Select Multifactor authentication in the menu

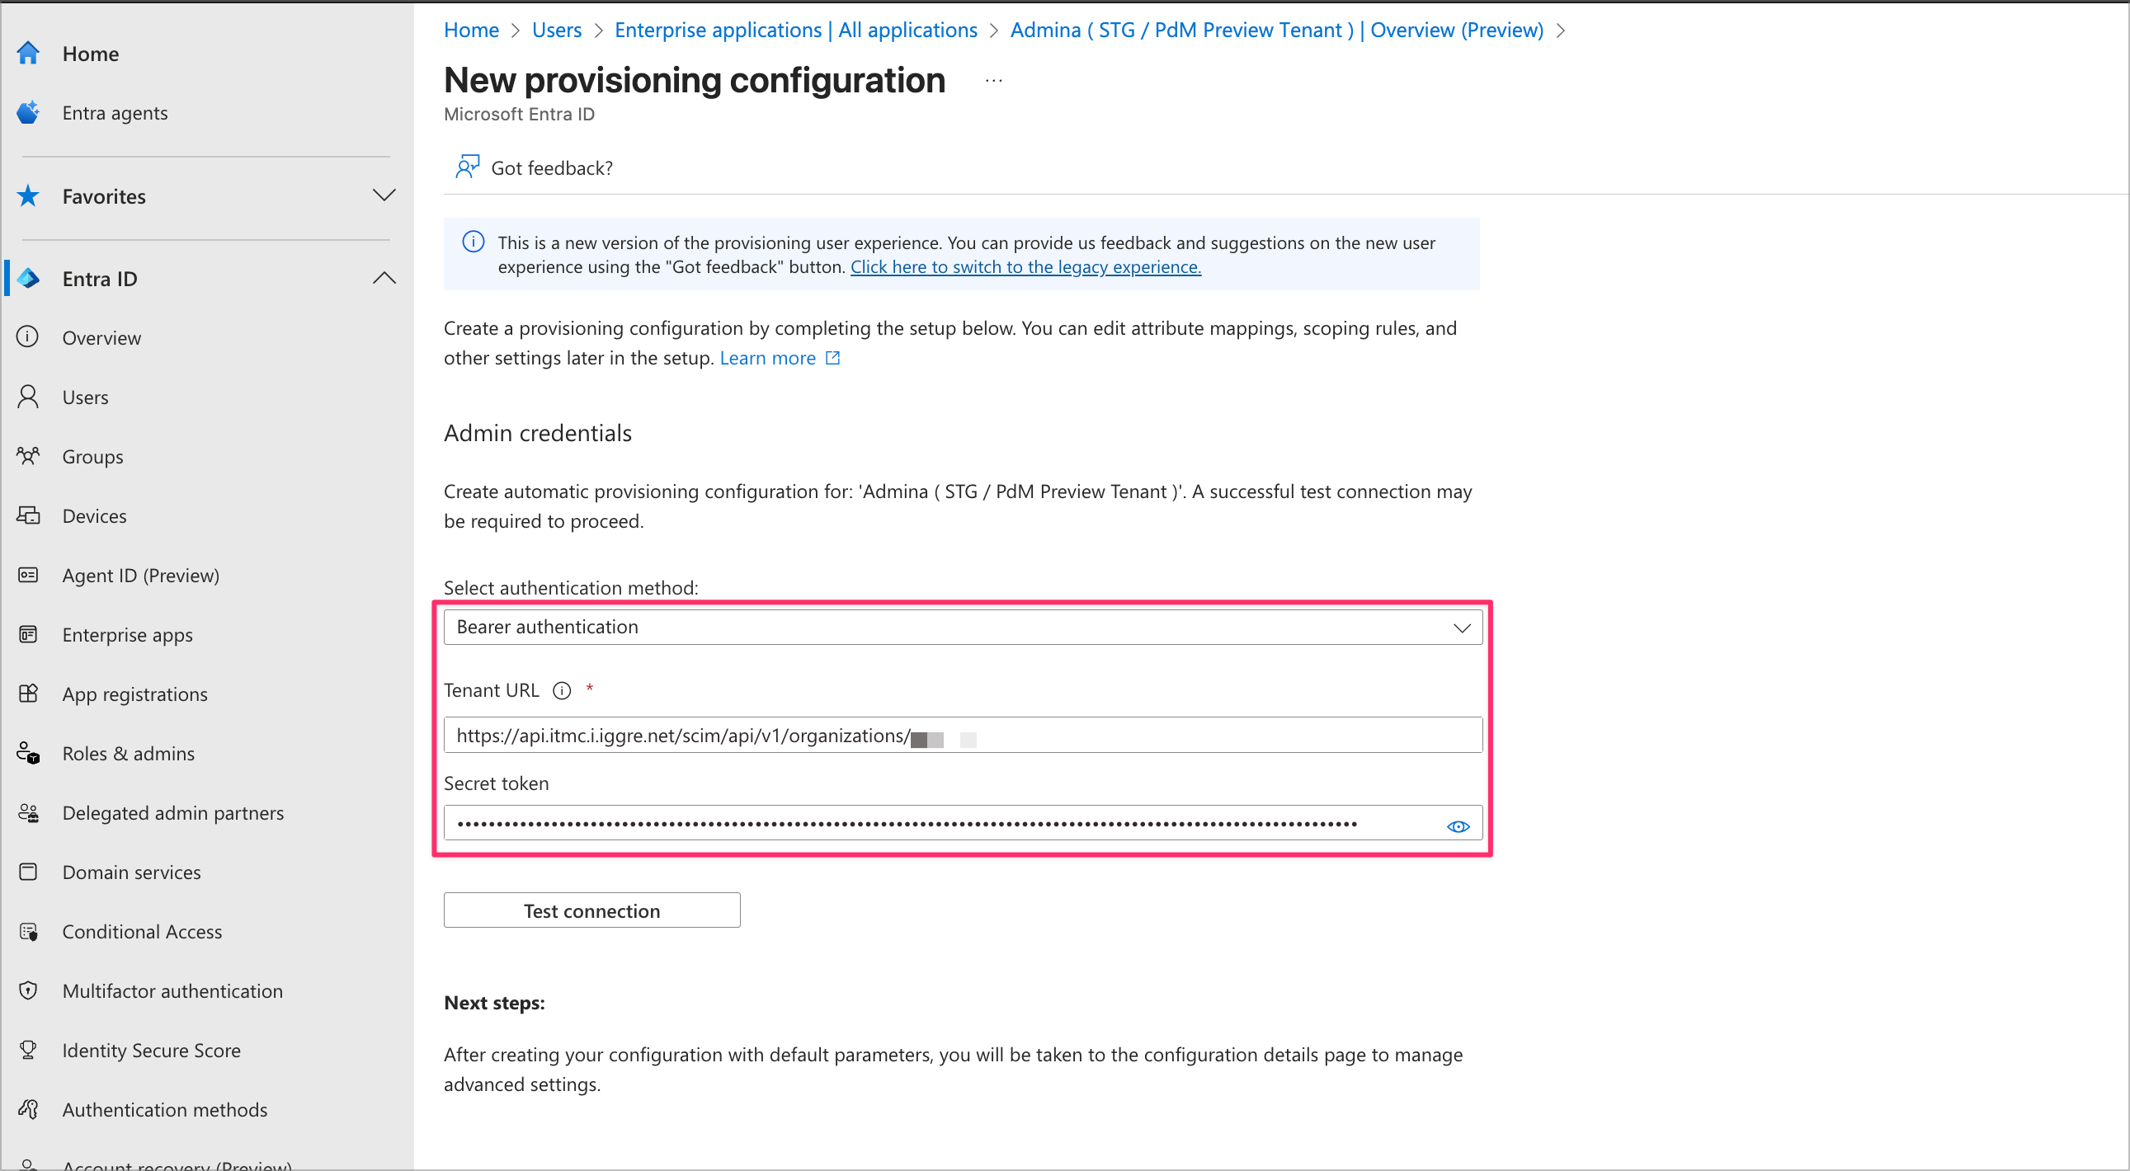(172, 991)
